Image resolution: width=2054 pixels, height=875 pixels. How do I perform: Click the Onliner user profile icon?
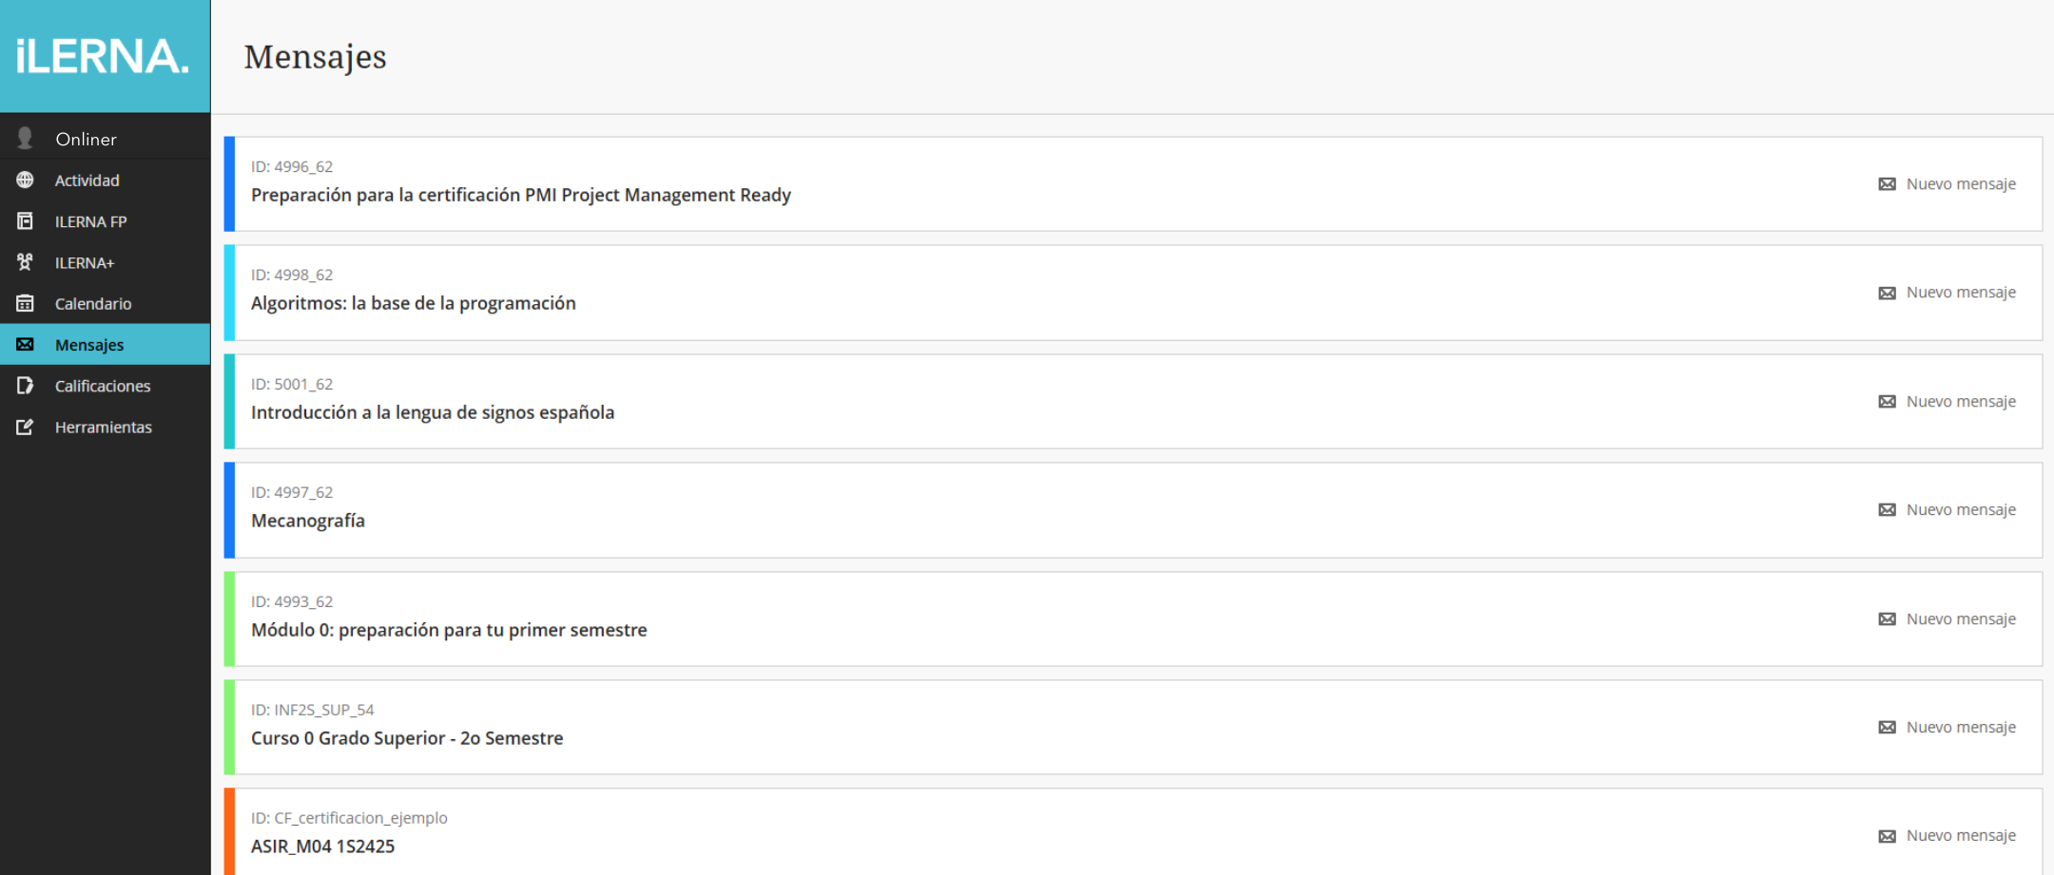click(x=26, y=139)
